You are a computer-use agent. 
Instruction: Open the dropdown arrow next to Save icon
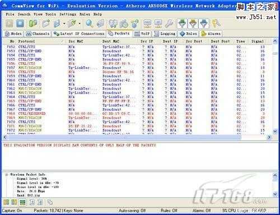tap(64, 24)
